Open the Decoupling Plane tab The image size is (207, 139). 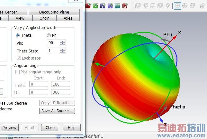click(54, 12)
